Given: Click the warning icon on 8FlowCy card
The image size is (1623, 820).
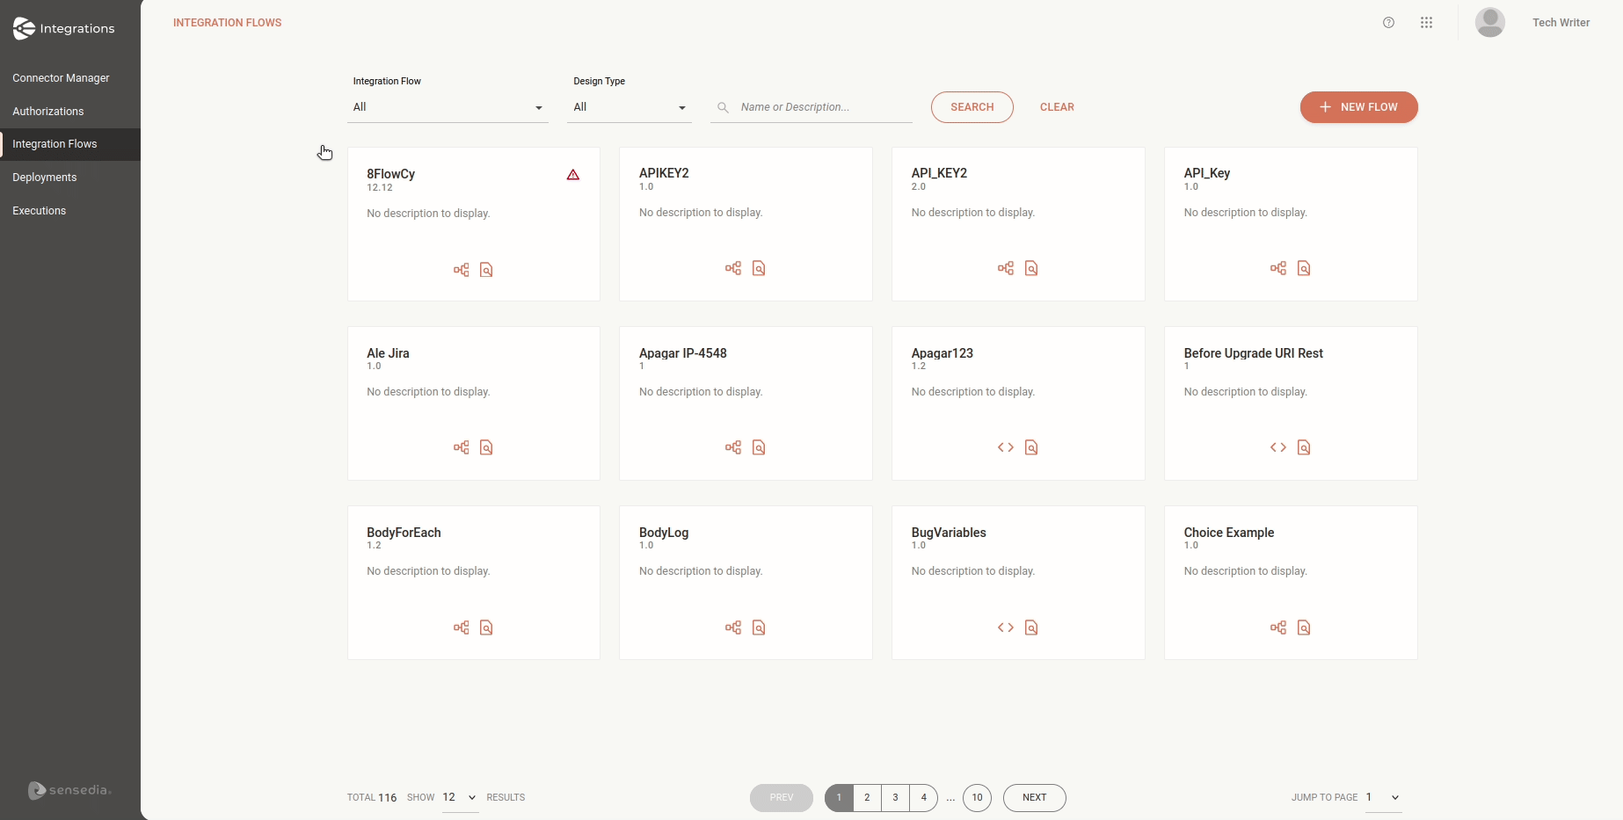Looking at the screenshot, I should click(572, 175).
